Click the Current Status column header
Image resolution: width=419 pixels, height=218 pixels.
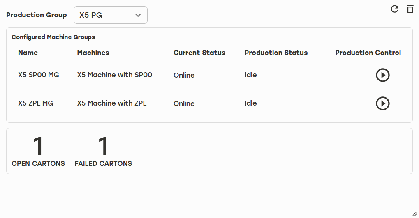click(199, 53)
